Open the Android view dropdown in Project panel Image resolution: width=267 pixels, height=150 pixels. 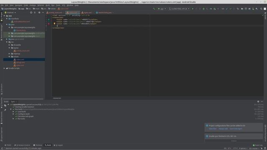(10, 12)
